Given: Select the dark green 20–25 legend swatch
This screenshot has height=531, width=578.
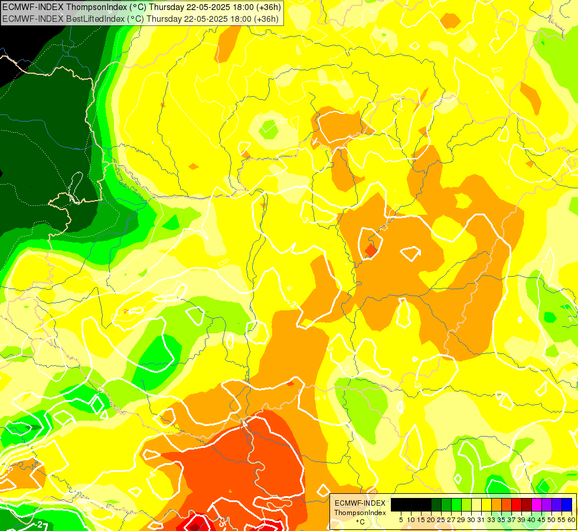Looking at the screenshot, I should click(436, 505).
